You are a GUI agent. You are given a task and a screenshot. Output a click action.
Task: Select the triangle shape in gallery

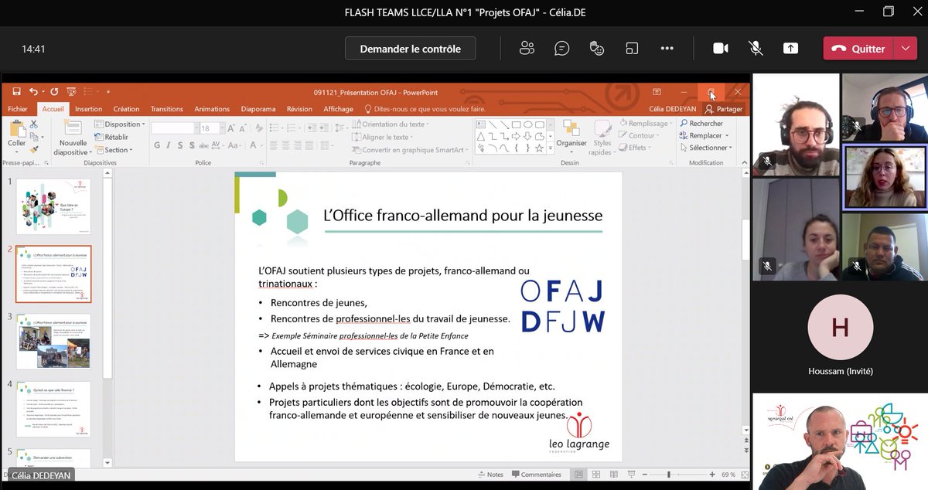click(482, 136)
